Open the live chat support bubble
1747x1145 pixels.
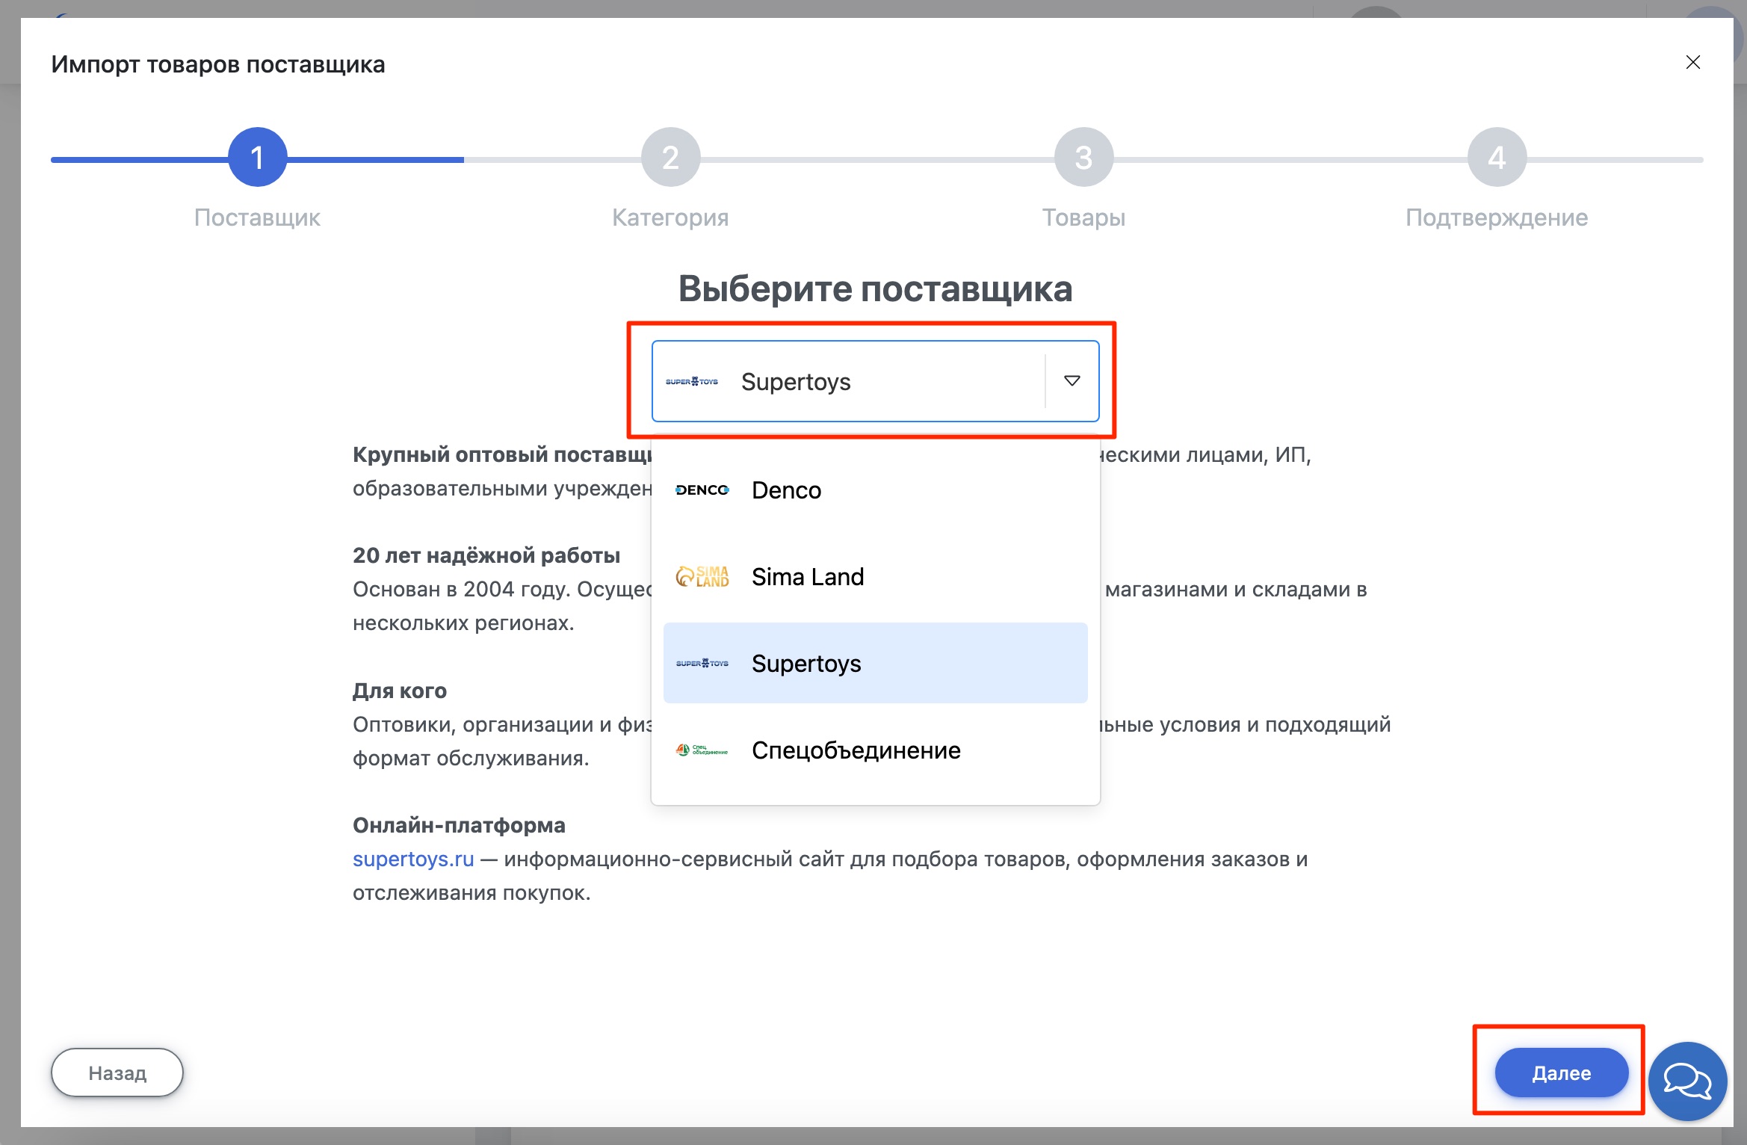point(1687,1081)
